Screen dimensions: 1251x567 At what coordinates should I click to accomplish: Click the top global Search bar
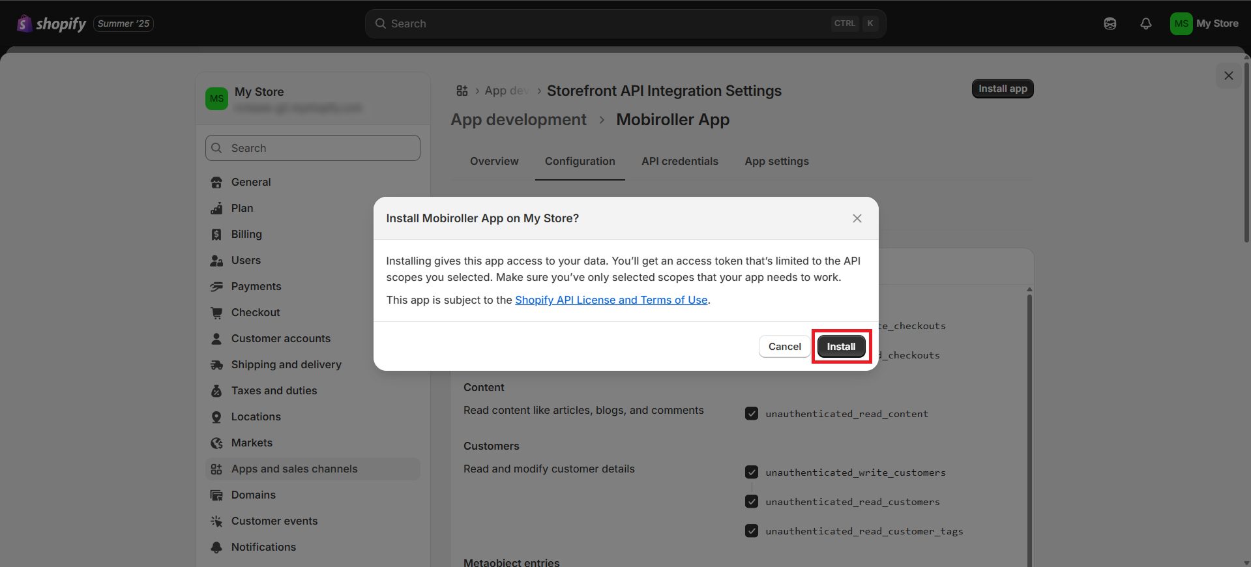click(x=625, y=23)
